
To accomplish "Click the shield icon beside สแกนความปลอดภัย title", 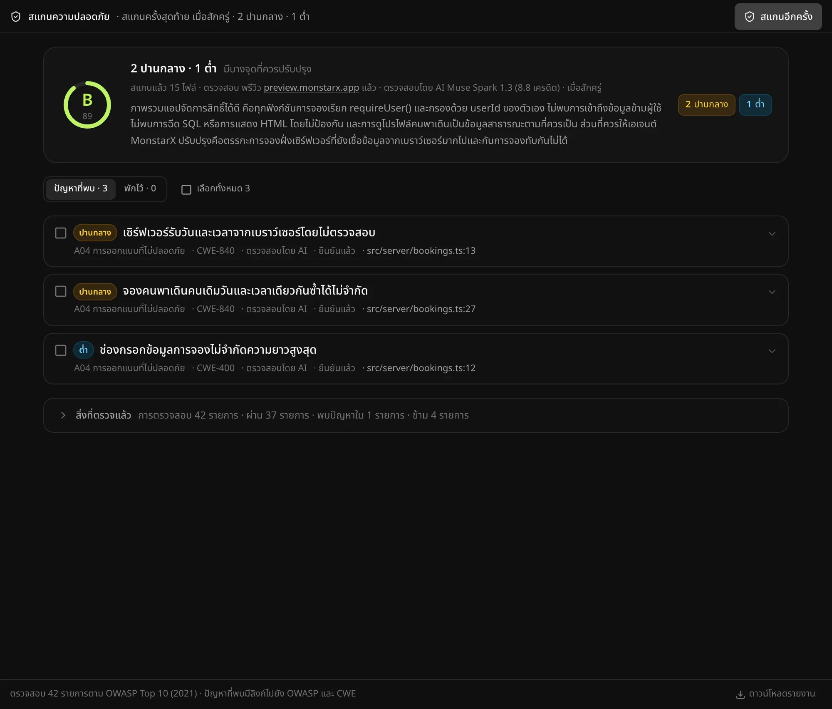I will pyautogui.click(x=16, y=17).
